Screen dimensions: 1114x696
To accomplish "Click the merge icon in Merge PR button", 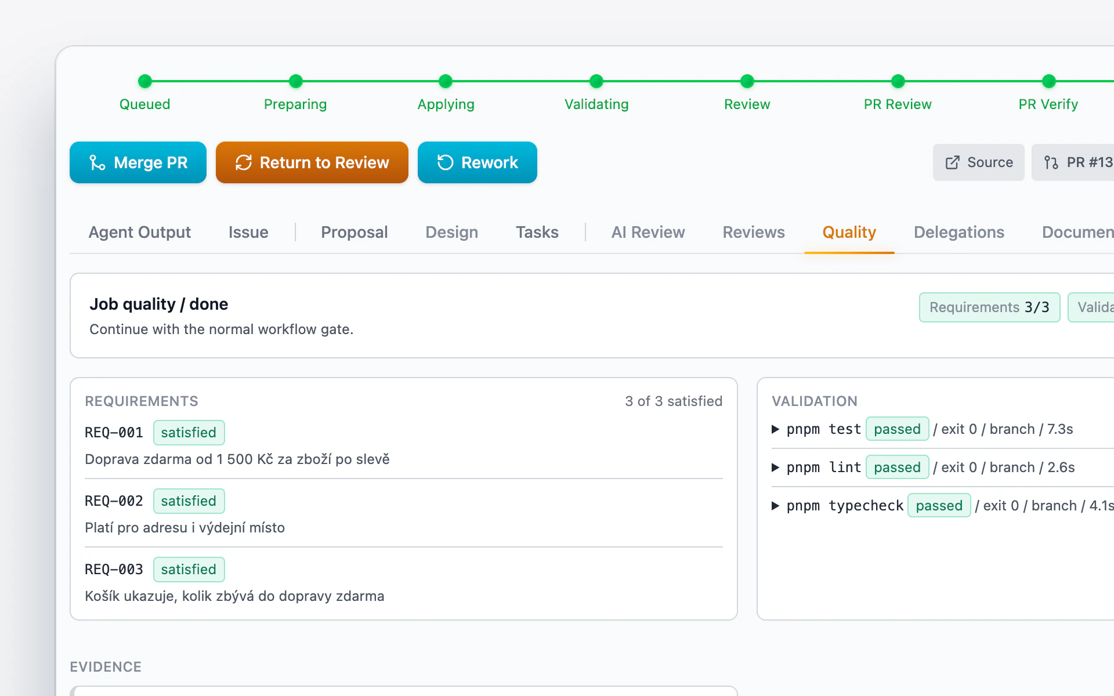I will (x=97, y=162).
